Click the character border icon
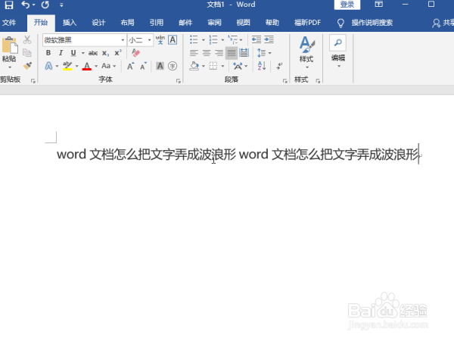454x341 pixels. [173, 39]
